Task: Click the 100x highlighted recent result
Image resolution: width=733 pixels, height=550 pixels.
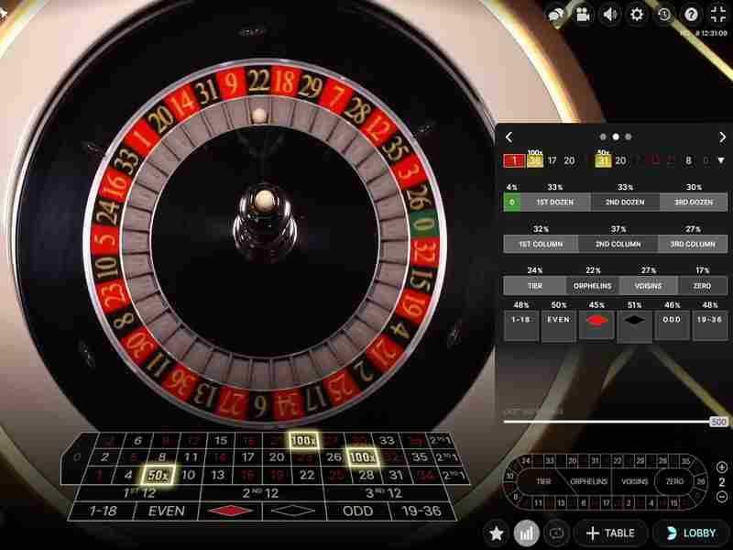Action: [535, 160]
